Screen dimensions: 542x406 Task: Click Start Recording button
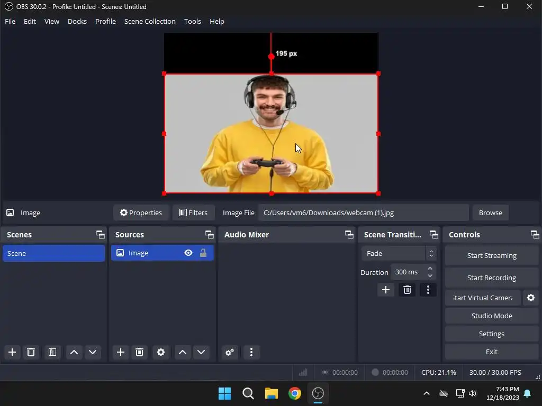pyautogui.click(x=491, y=278)
